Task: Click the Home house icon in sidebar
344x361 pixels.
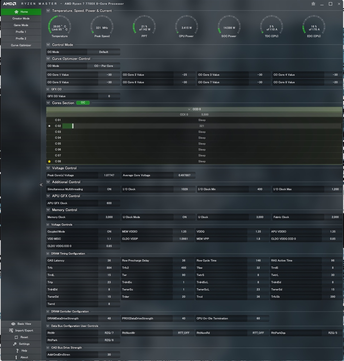Action: [x=16, y=12]
